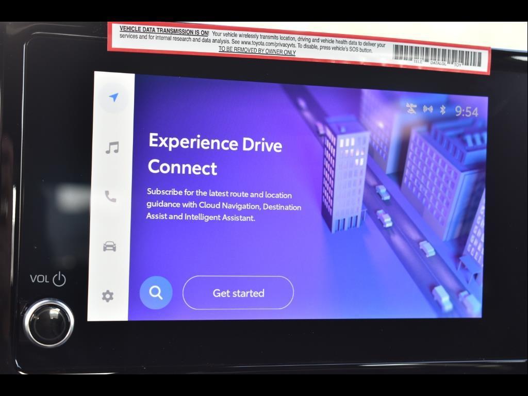This screenshot has height=396, width=528.
Task: Tap the crossed-out satellite status icon
Action: (411, 108)
